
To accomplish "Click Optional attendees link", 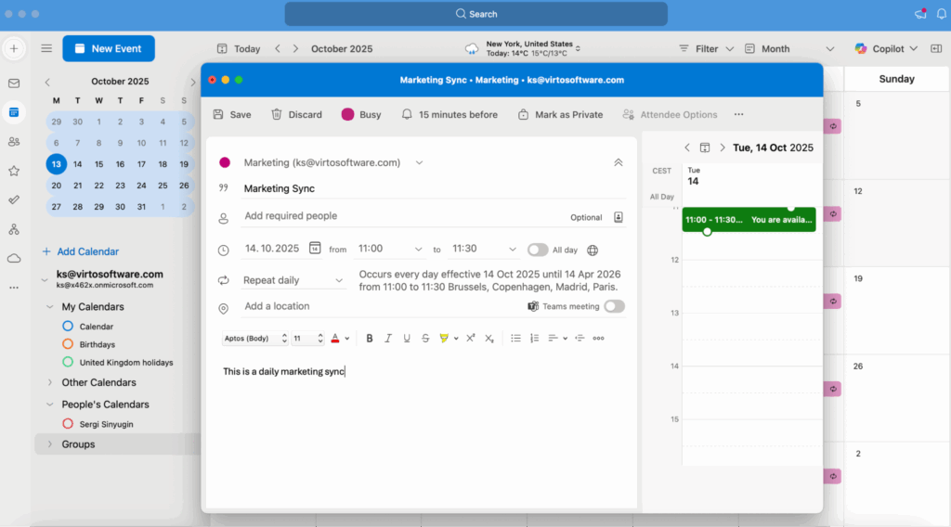I will (586, 217).
